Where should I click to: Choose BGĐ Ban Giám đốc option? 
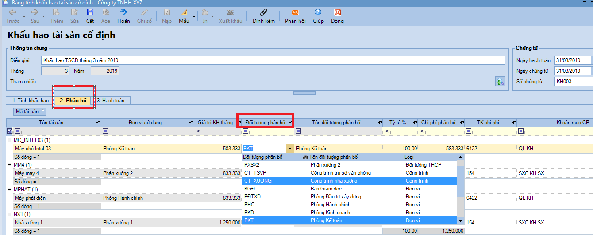tap(350, 189)
